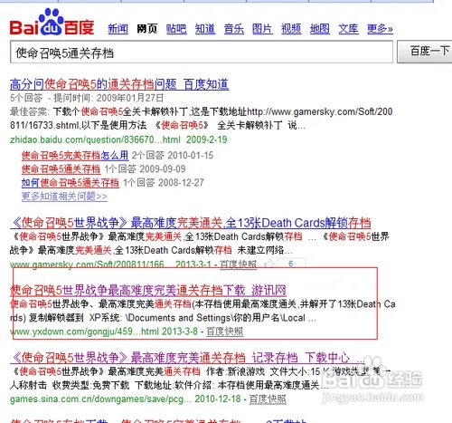Open the 新闻 tab
The height and width of the screenshot is (423, 452).
118,29
